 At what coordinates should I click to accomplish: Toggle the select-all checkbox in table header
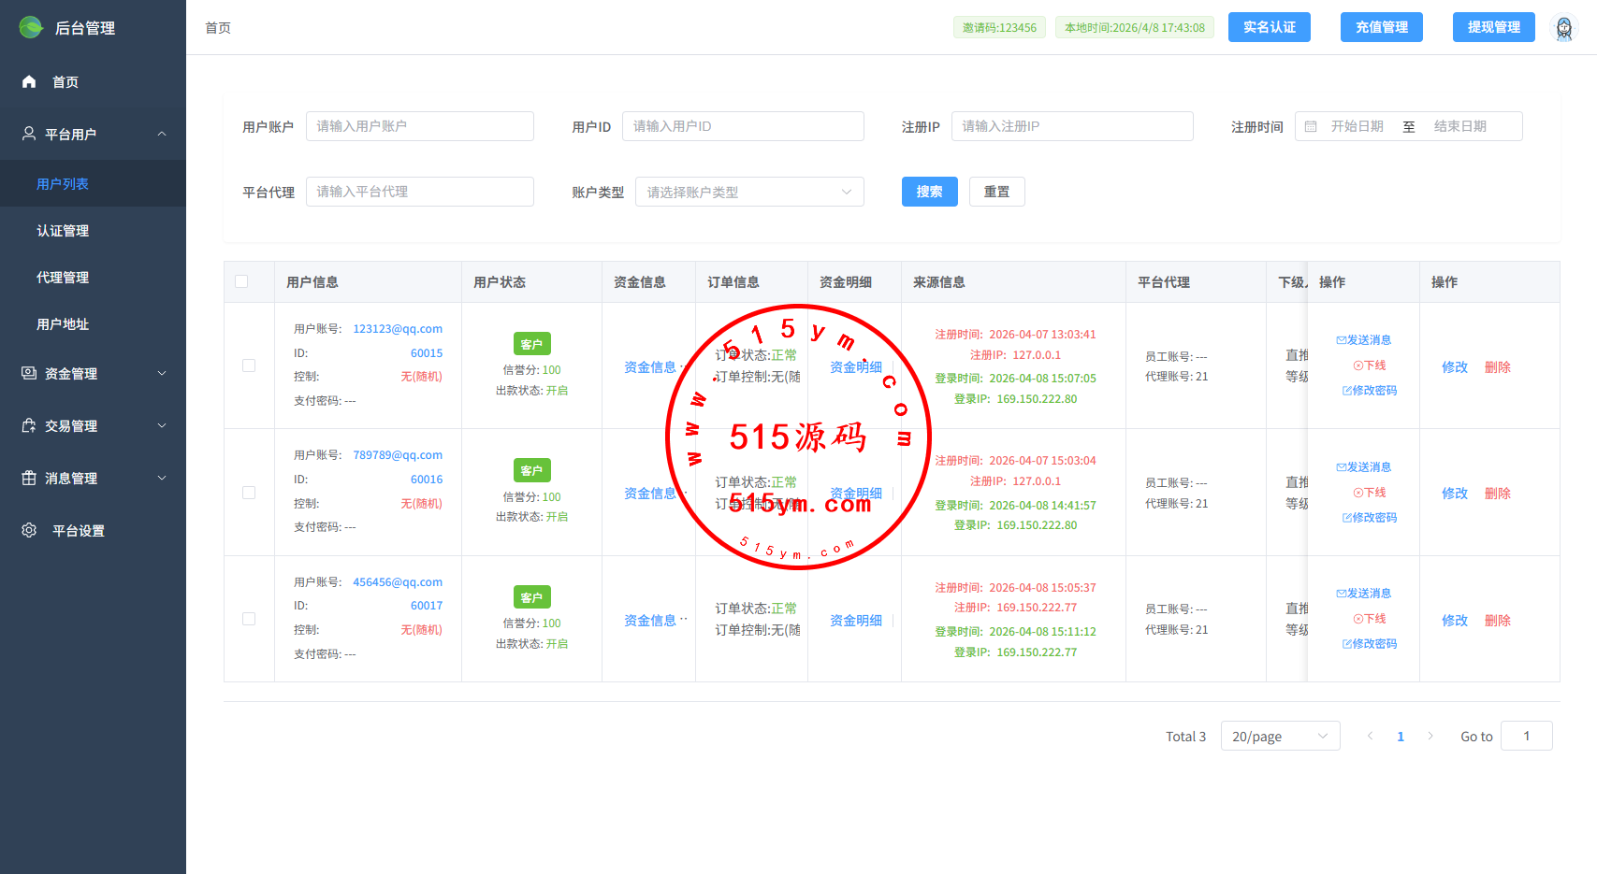pos(241,282)
